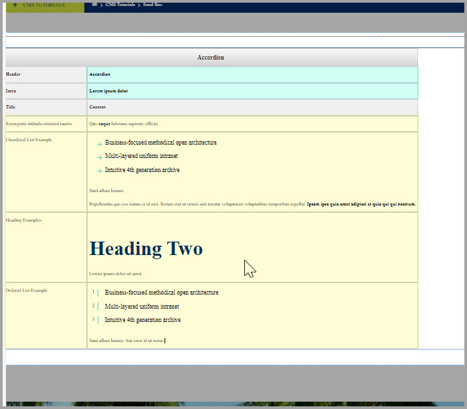Click the unordered Intuitive 4th generation archive bullet

point(142,170)
